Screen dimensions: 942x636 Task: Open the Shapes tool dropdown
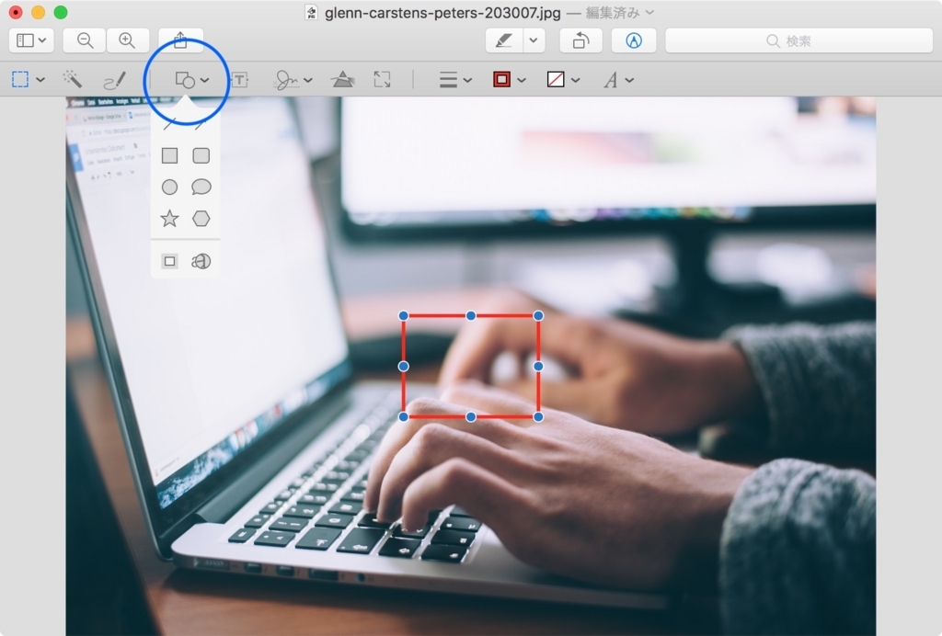tap(191, 80)
